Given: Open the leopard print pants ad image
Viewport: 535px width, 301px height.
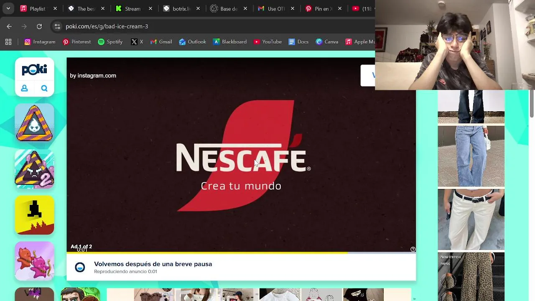Looking at the screenshot, I should coord(471,276).
